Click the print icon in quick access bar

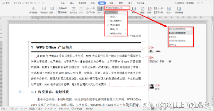(x=27, y=3)
